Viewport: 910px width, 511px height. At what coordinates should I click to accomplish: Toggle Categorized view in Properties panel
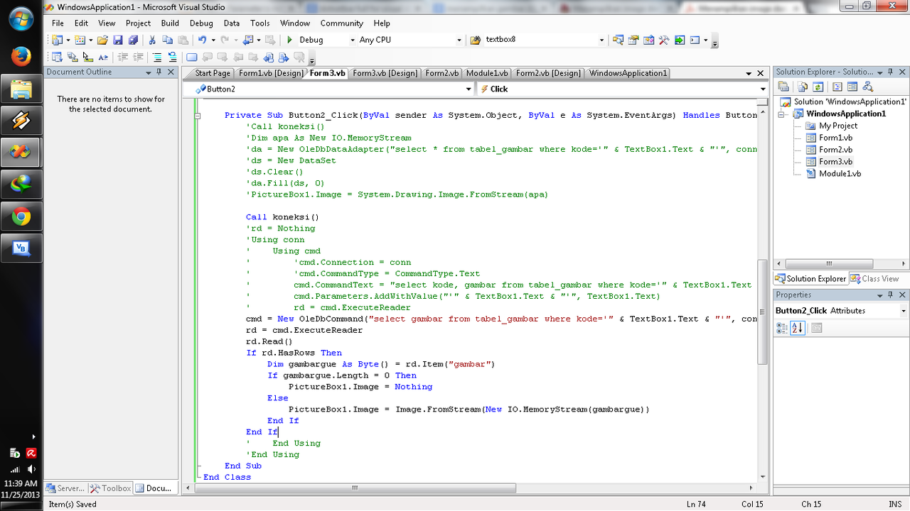(782, 328)
